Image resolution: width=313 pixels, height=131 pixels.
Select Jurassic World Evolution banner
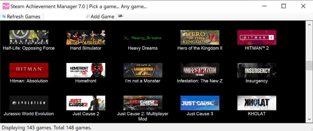click(x=29, y=103)
